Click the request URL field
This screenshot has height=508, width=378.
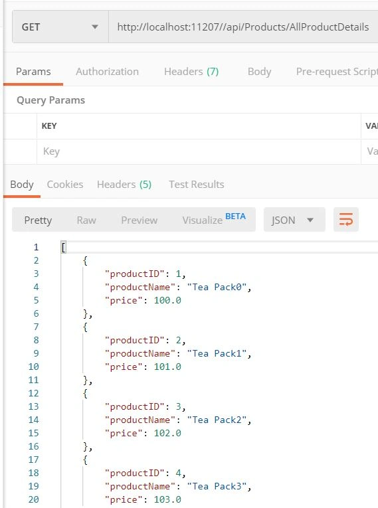pos(243,27)
